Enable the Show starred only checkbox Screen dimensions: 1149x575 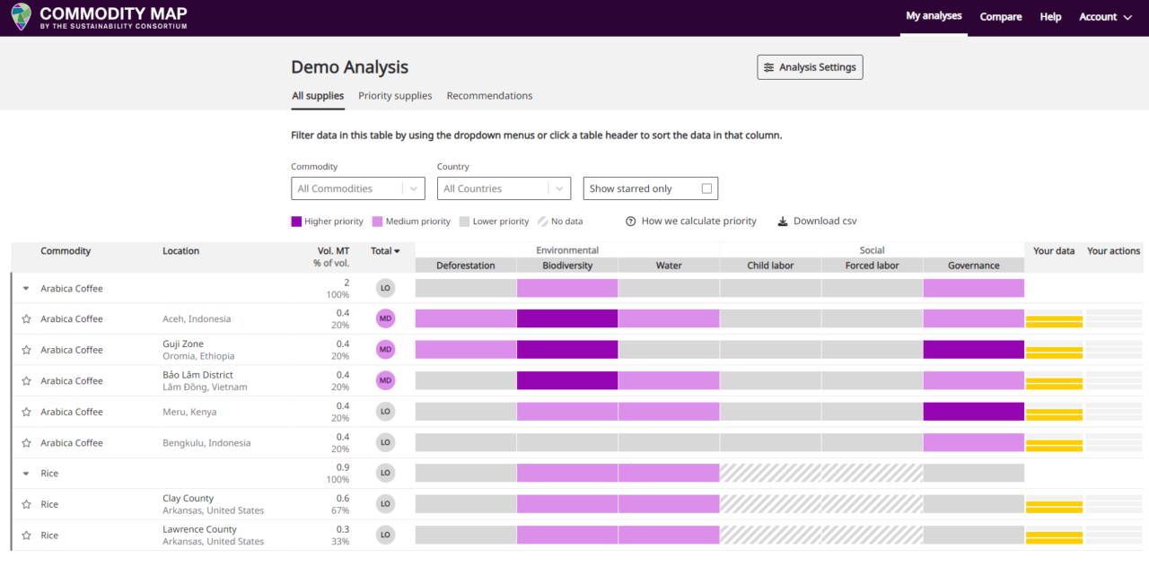706,188
